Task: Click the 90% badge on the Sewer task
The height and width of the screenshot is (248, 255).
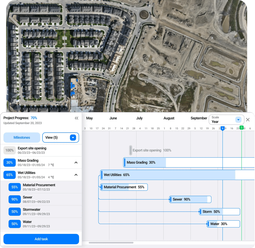Action: click(x=15, y=199)
